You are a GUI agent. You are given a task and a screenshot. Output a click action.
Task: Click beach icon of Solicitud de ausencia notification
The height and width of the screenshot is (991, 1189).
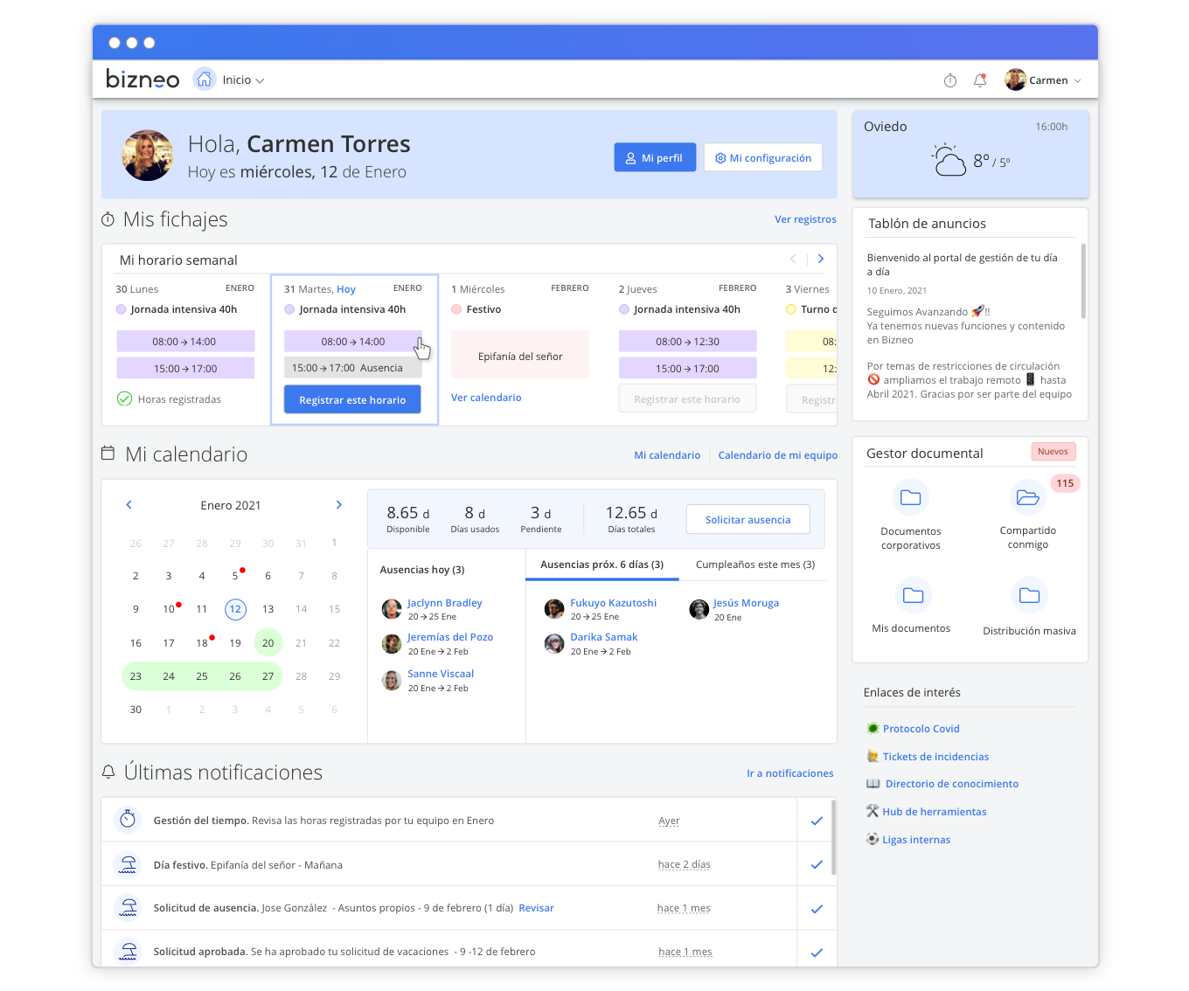(128, 908)
